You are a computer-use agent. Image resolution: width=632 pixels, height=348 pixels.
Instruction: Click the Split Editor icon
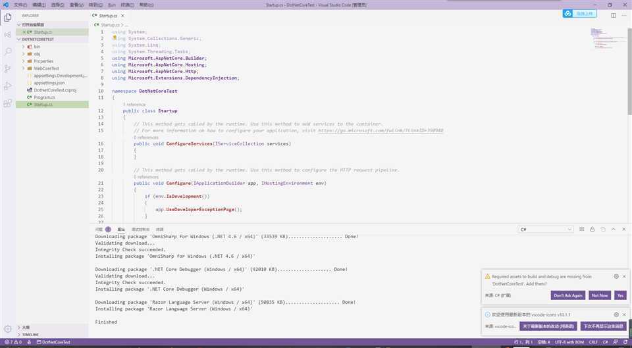click(x=614, y=15)
